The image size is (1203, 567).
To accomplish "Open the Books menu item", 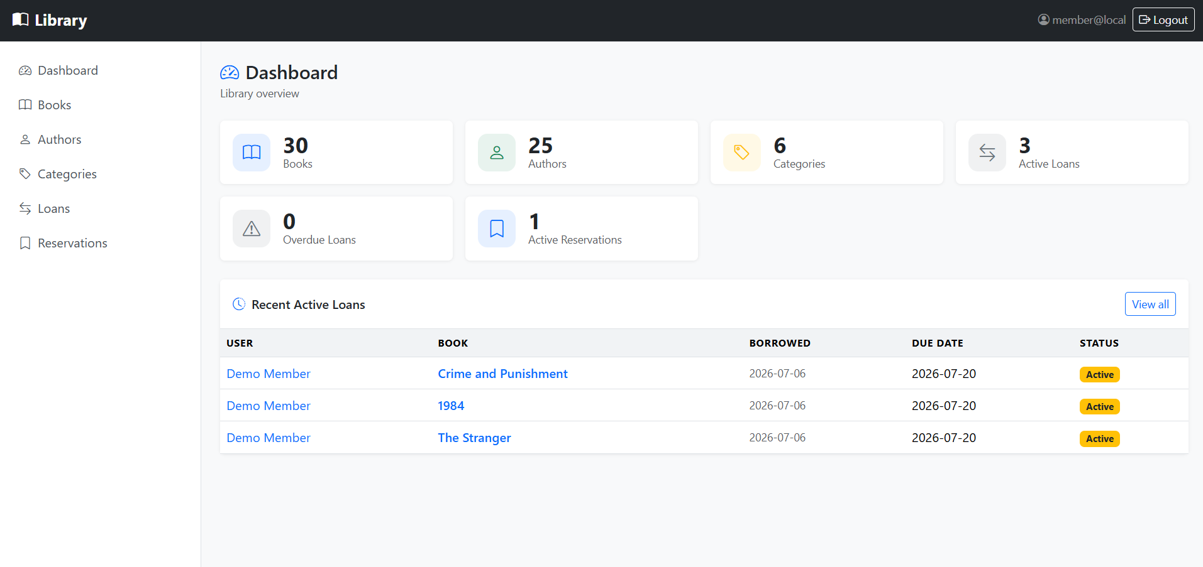I will click(x=101, y=105).
